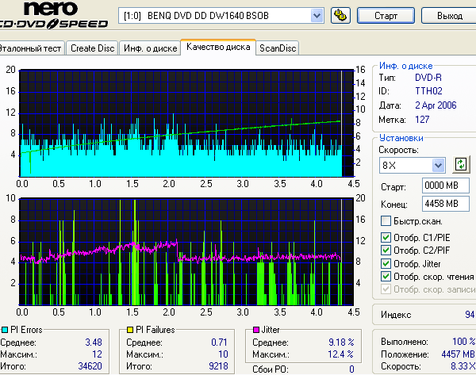Toggle the Быстр.скан. checkbox
Viewport: 476px width, 375px height.
coord(386,221)
